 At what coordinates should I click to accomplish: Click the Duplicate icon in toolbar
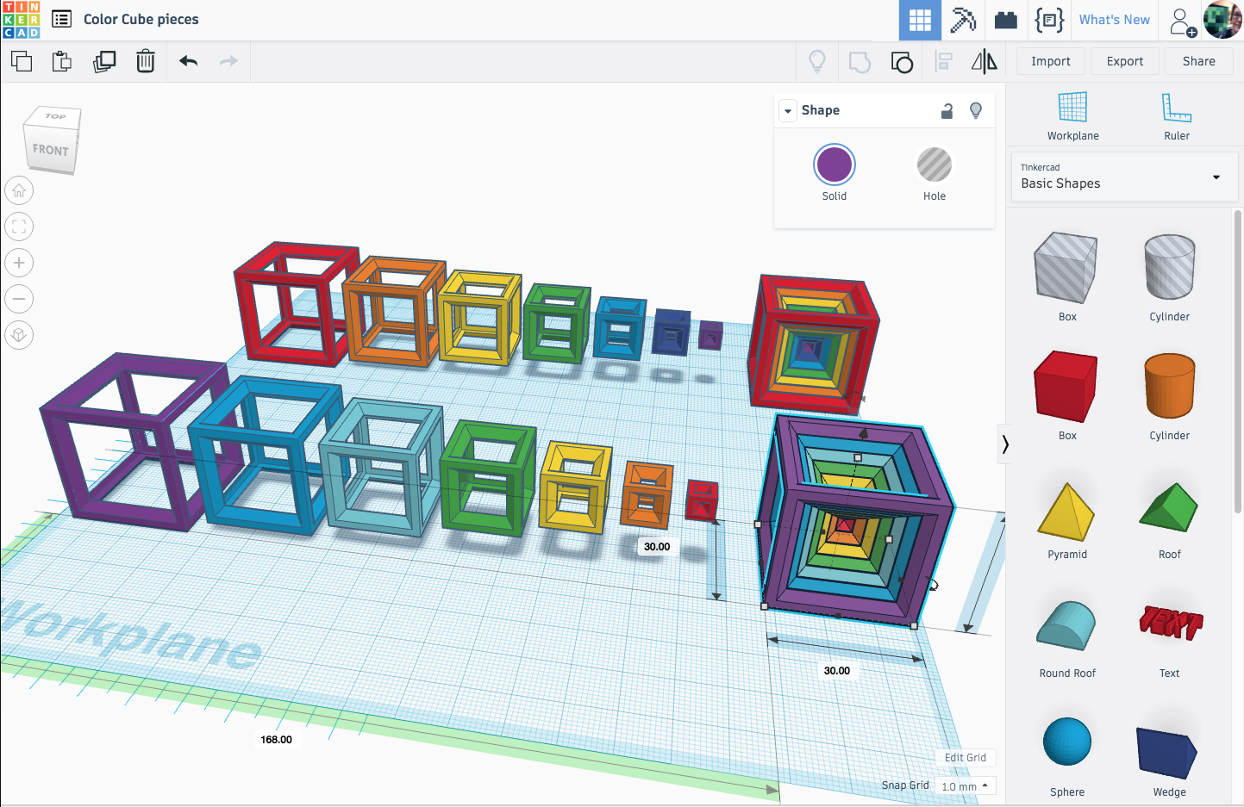tap(104, 61)
